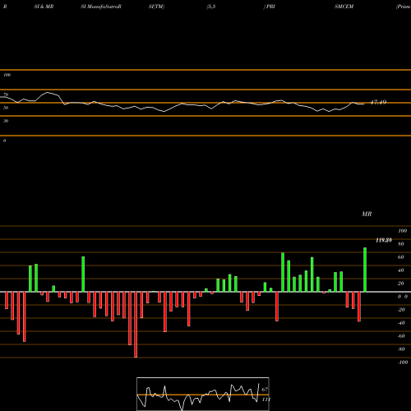Click the 50 level label on RSI axis

[x=6, y=108]
